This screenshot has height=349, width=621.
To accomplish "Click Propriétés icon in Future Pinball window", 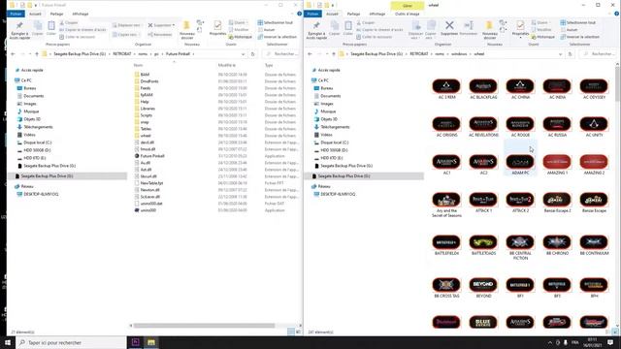I will click(217, 28).
